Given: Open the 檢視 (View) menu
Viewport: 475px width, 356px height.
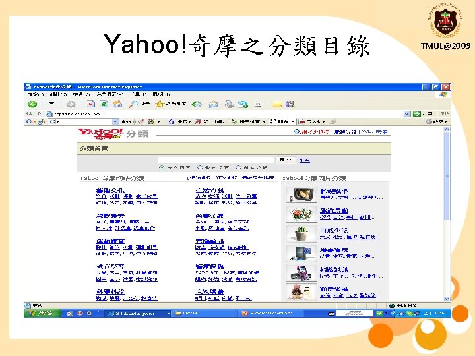Looking at the screenshot, I should [x=81, y=94].
